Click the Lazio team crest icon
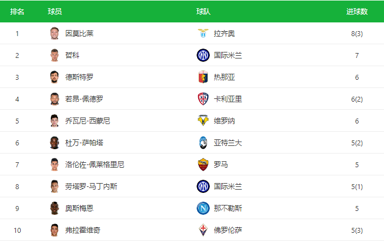The height and width of the screenshot is (241, 384). 203,33
